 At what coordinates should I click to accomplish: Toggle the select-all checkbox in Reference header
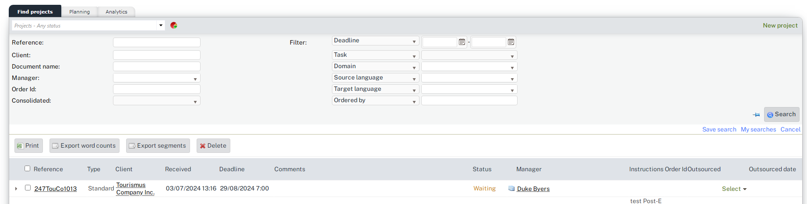28,169
